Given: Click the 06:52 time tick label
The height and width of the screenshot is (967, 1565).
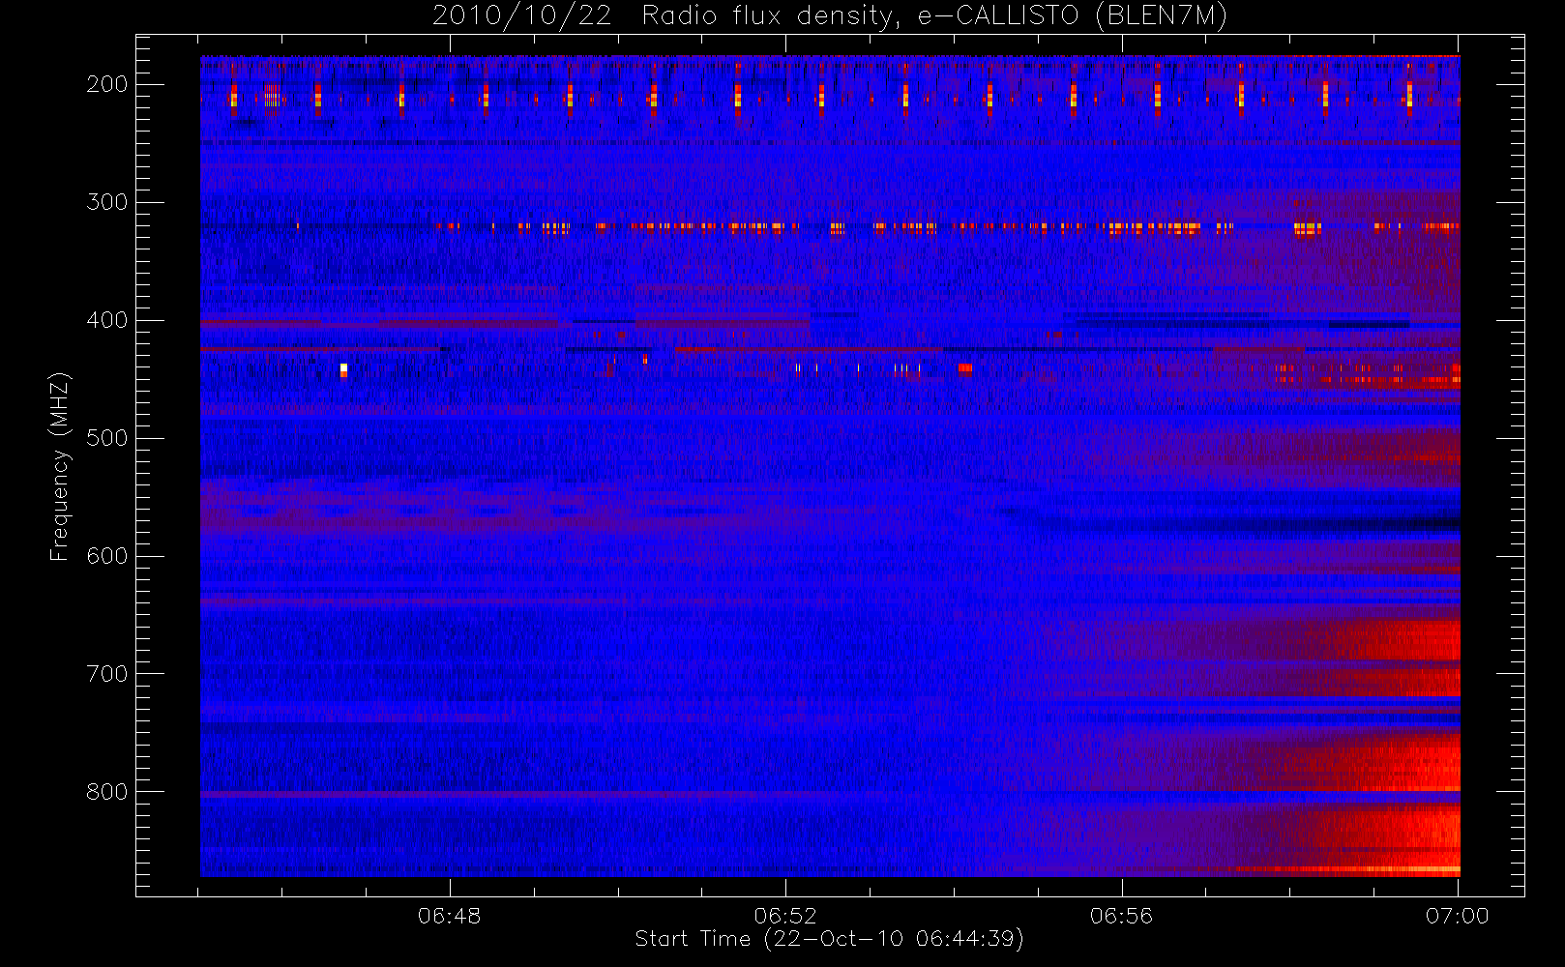Looking at the screenshot, I should tap(785, 915).
